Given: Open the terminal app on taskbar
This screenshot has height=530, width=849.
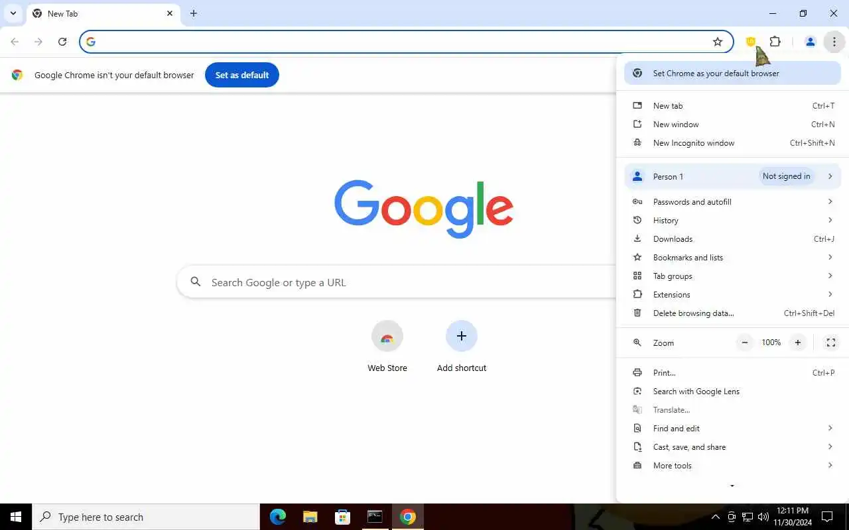Looking at the screenshot, I should point(375,517).
